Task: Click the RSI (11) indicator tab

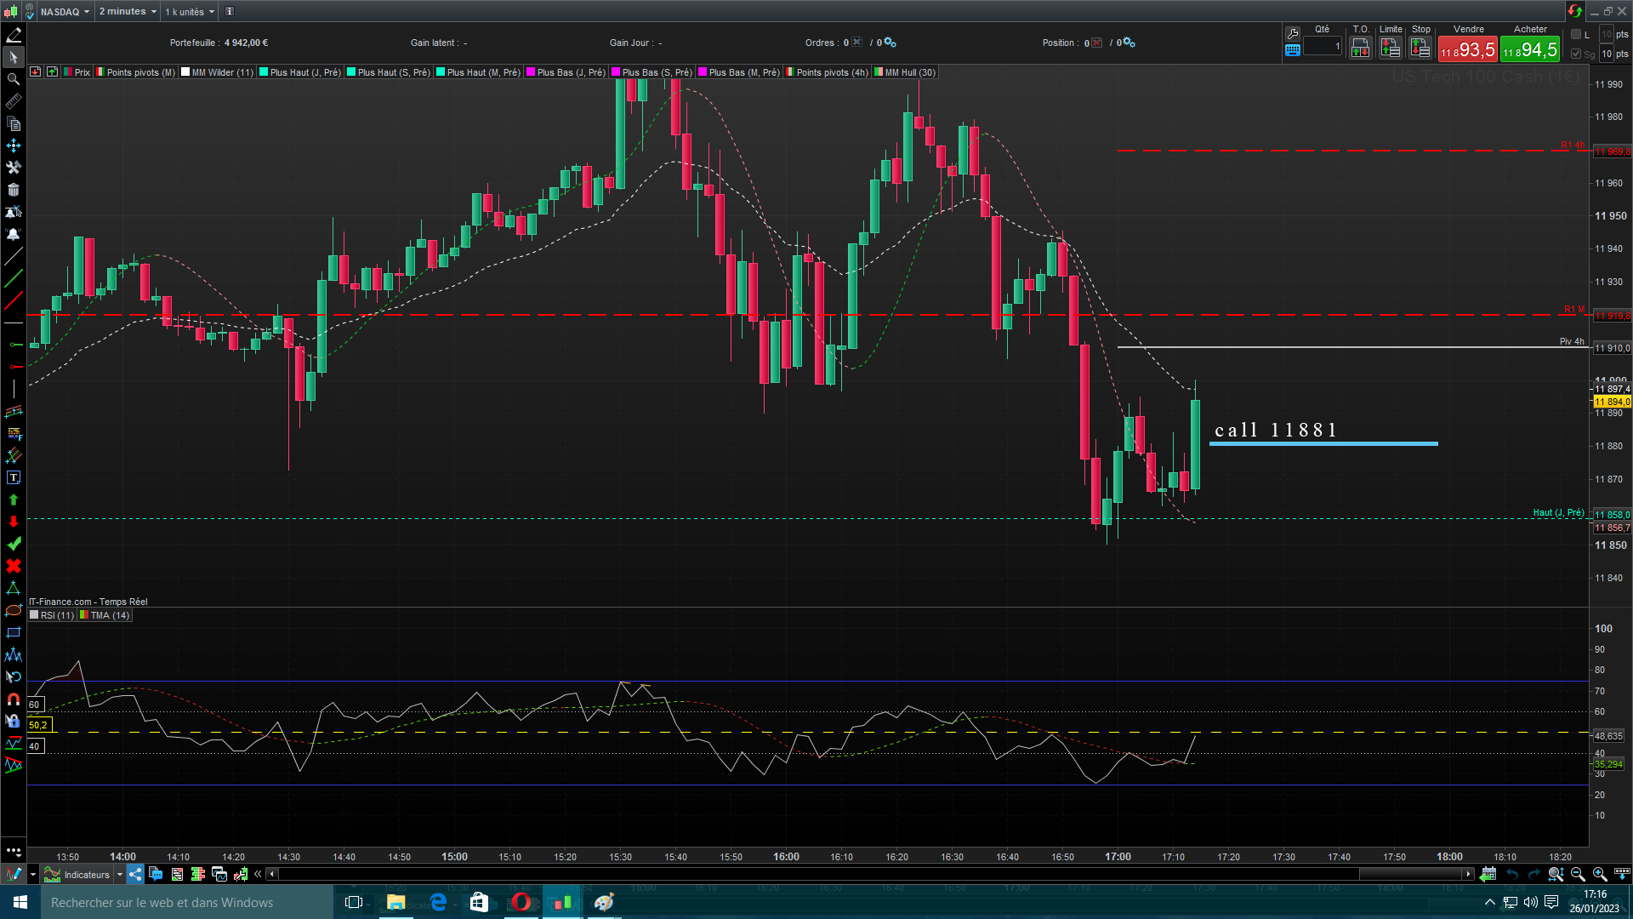Action: tap(56, 615)
